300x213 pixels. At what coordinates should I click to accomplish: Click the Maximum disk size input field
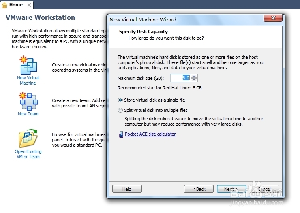click(x=181, y=78)
